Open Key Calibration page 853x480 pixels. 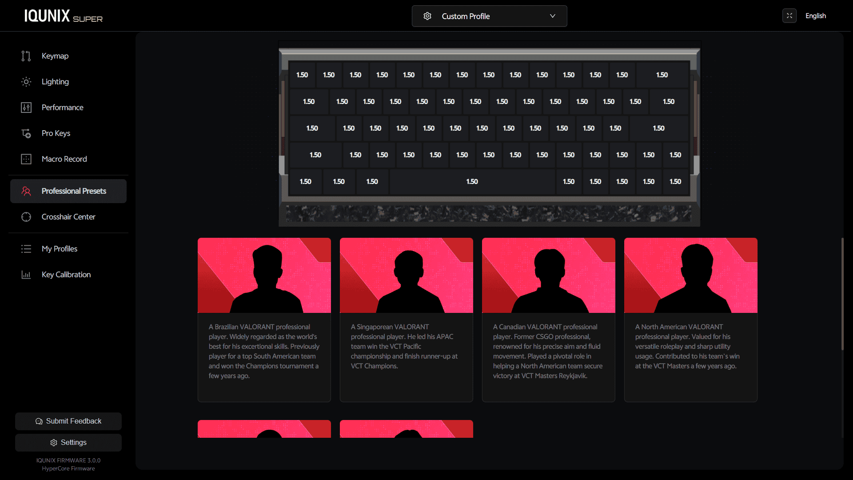click(68, 275)
